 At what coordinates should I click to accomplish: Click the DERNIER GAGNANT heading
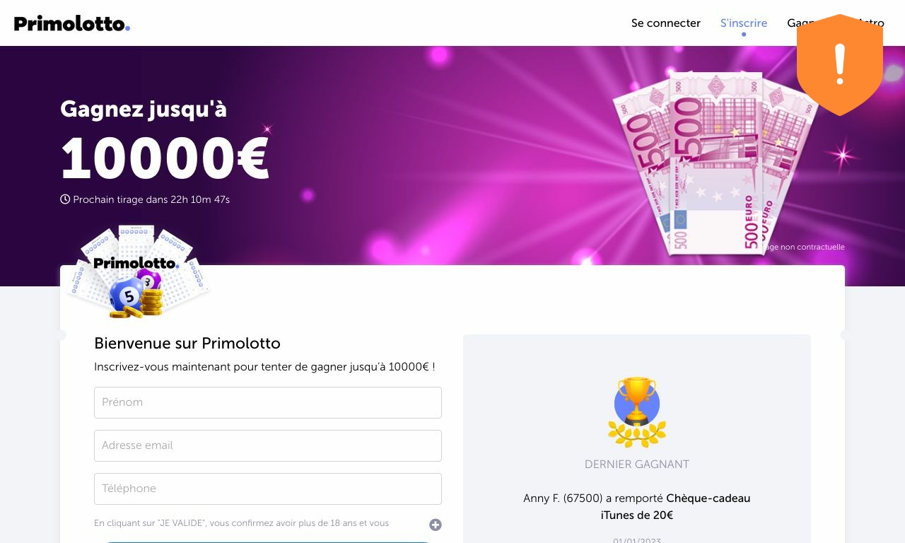point(637,465)
